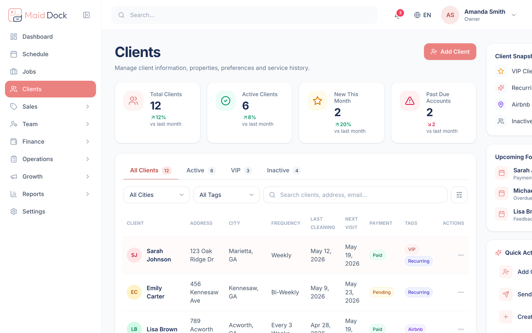Click the Settings gear icon
Image resolution: width=532 pixels, height=333 pixels.
click(x=14, y=211)
